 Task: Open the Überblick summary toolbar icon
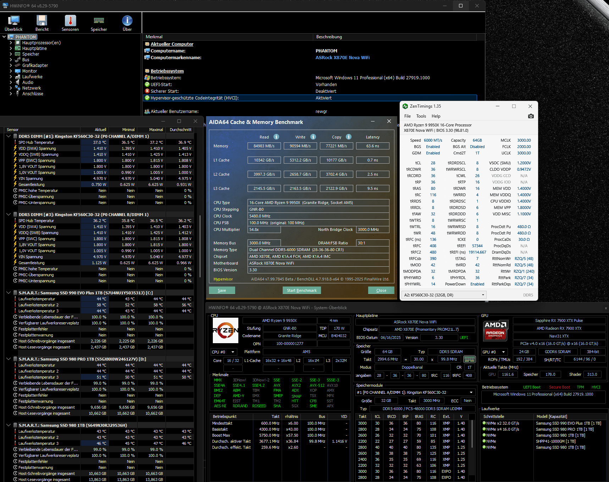pyautogui.click(x=13, y=21)
